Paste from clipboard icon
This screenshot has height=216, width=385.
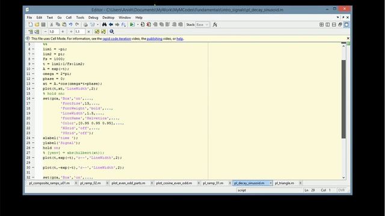coord(64,25)
